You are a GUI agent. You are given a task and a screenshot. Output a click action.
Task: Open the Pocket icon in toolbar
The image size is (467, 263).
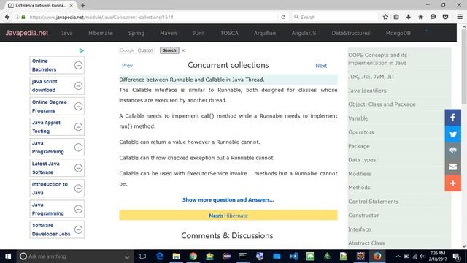pos(446,17)
